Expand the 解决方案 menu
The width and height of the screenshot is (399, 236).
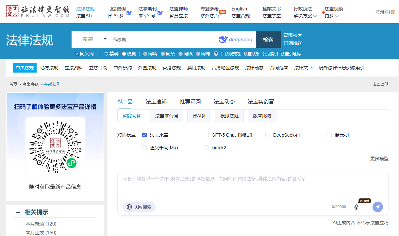[305, 16]
